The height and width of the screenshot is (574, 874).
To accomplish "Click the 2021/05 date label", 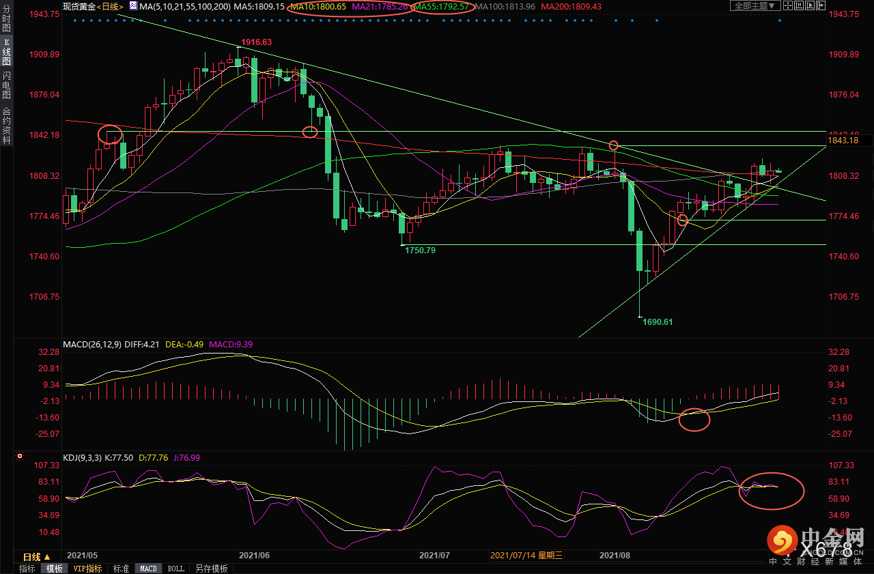I will coord(81,556).
